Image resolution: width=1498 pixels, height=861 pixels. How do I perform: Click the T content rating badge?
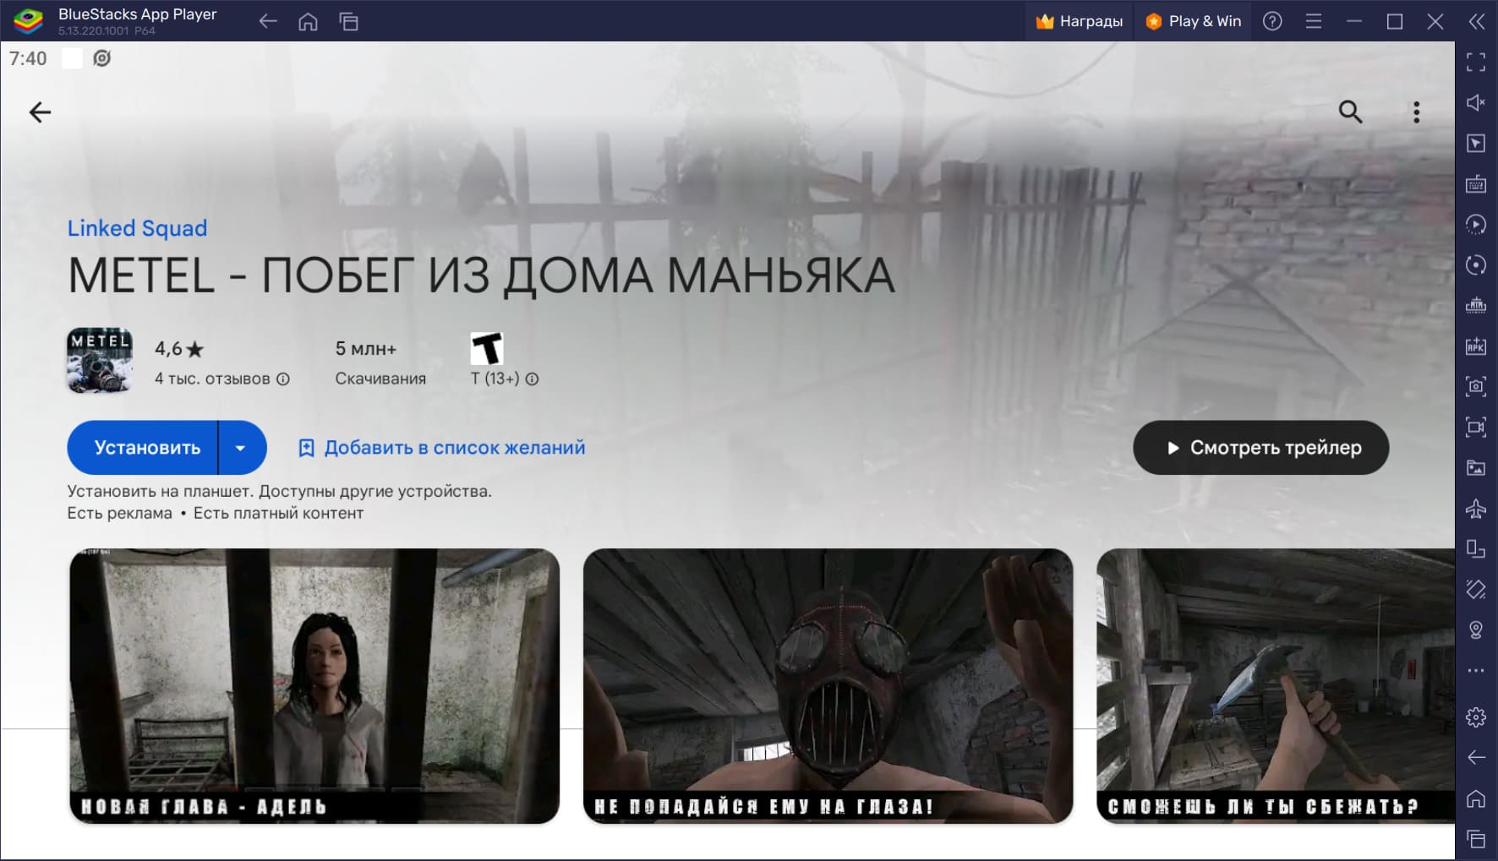[x=487, y=348]
